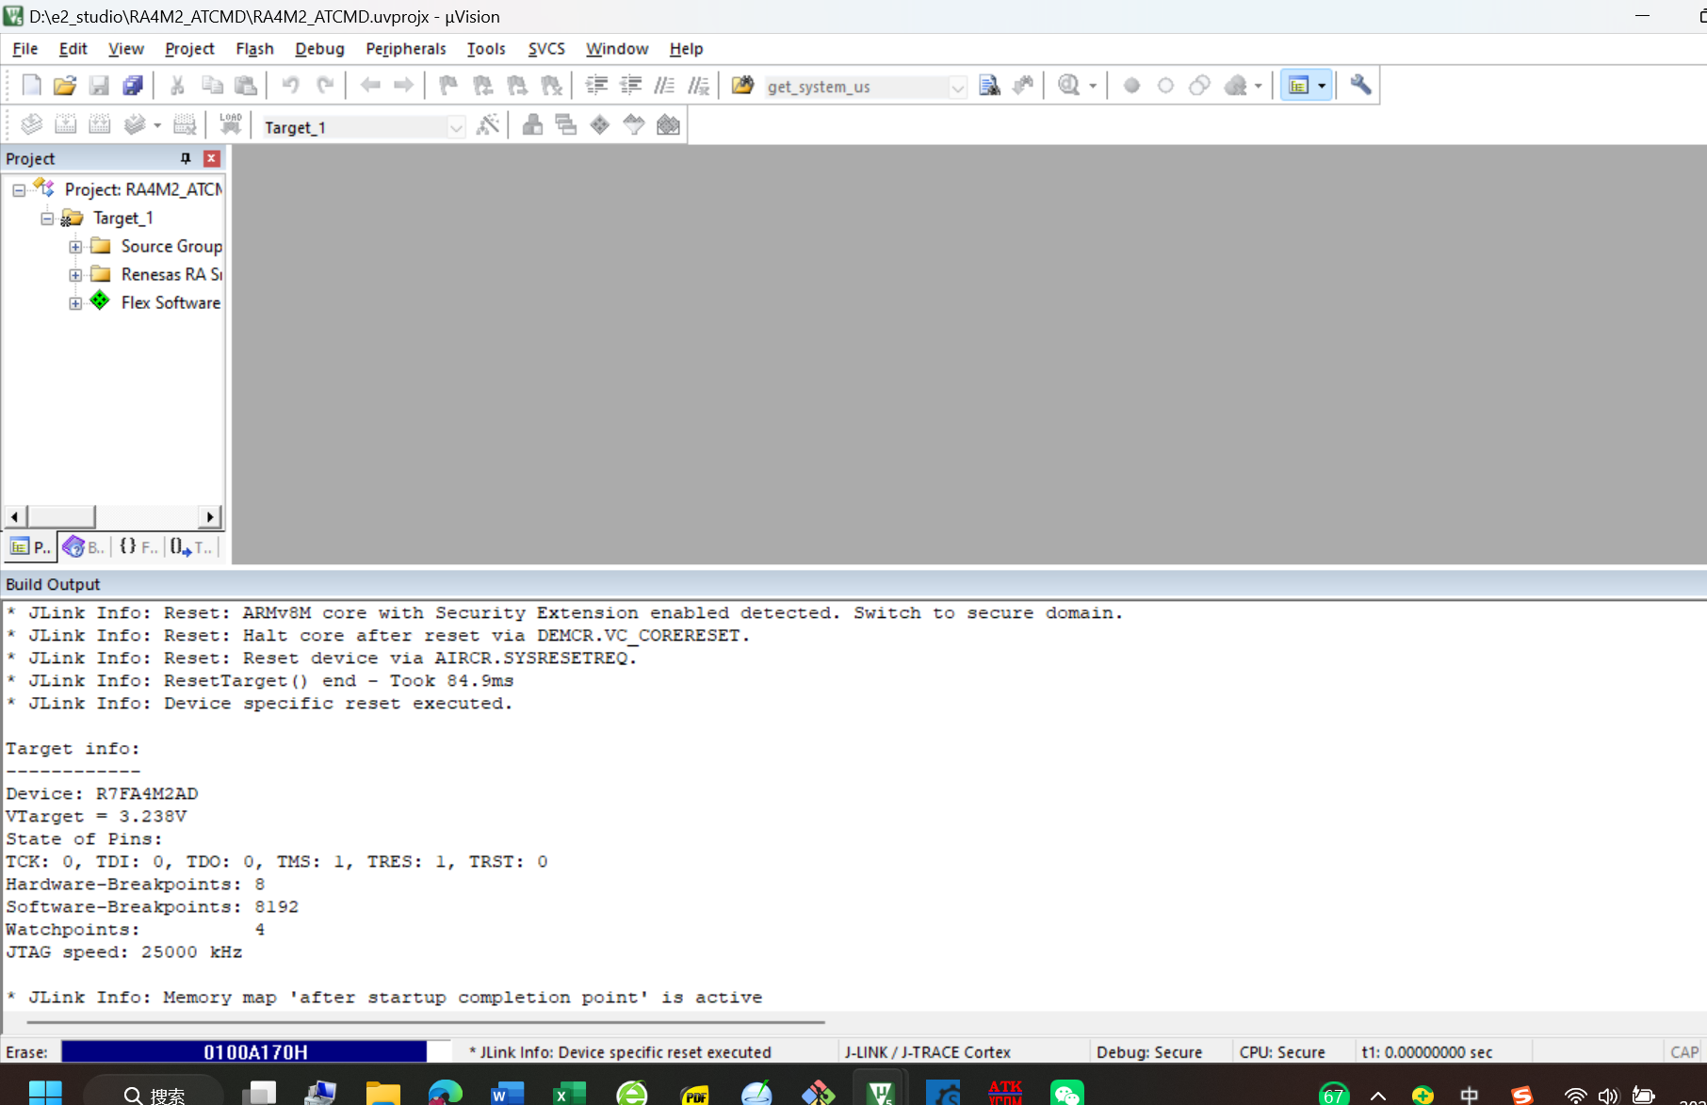Viewport: 1707px width, 1105px height.
Task: Open the Peripherals menu
Action: 405,49
